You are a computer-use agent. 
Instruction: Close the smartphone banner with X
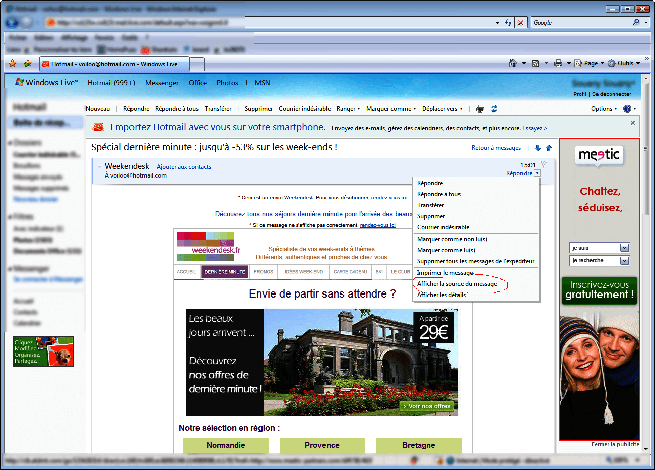pos(633,123)
